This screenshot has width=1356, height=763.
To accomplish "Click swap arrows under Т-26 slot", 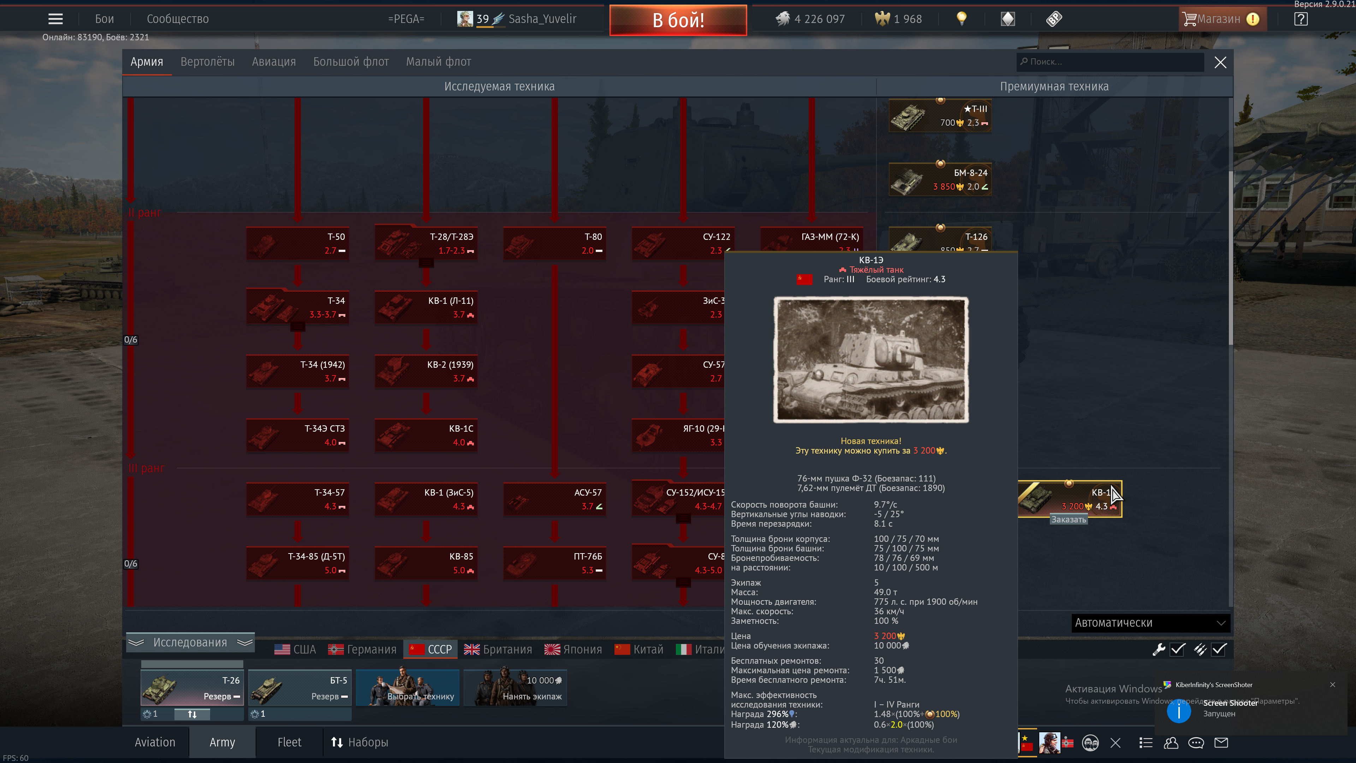I will (x=192, y=714).
